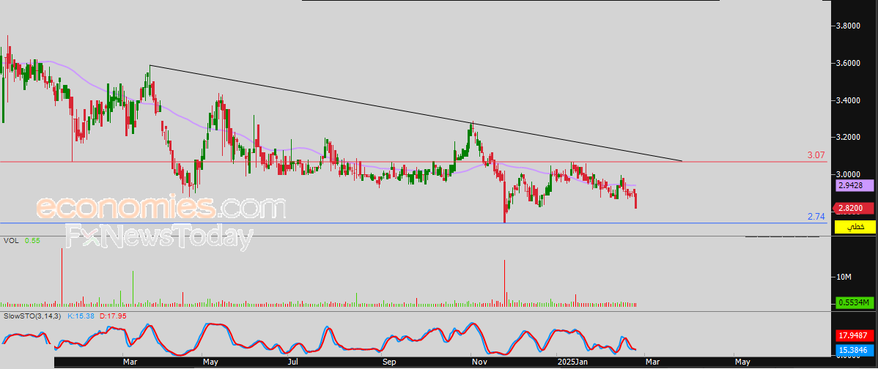This screenshot has height=369, width=878.
Task: Click the Mar label following 2025Jan
Action: [x=653, y=362]
